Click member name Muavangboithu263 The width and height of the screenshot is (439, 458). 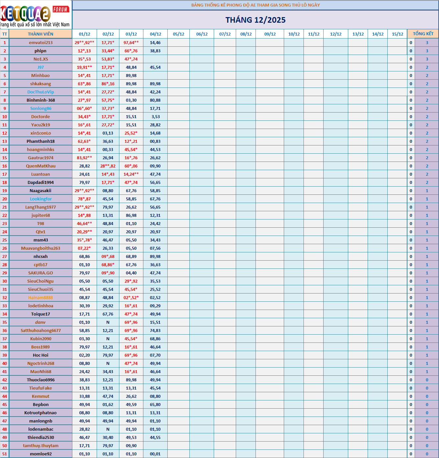tap(40, 248)
